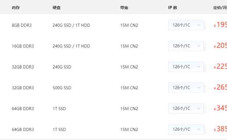Expand IP selector in 32GB 240G SSD row
227x140 pixels.
click(186, 67)
